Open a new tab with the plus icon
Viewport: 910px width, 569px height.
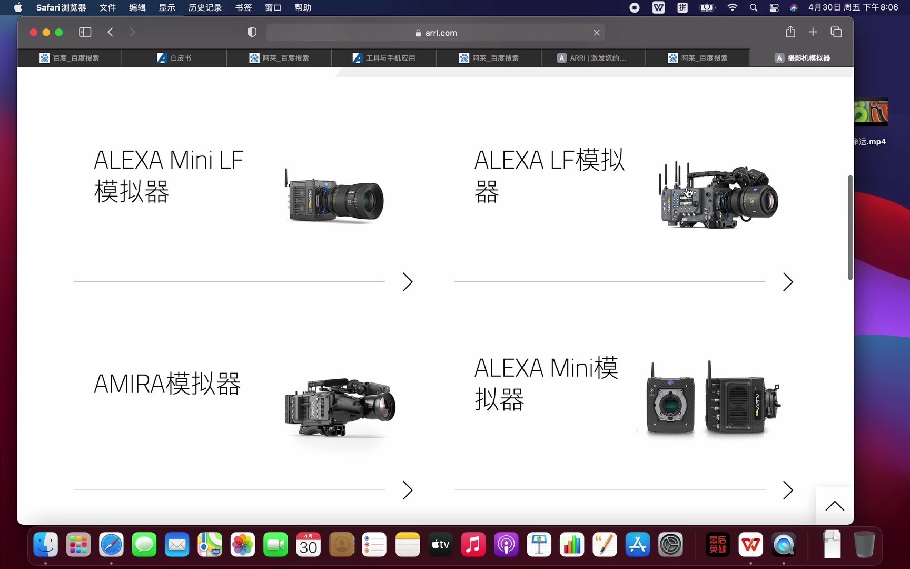coord(813,32)
